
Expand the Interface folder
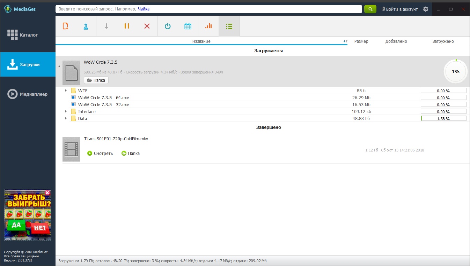coord(66,111)
